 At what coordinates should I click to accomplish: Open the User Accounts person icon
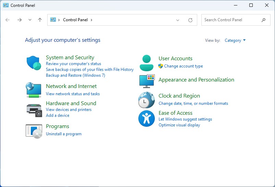click(x=147, y=63)
